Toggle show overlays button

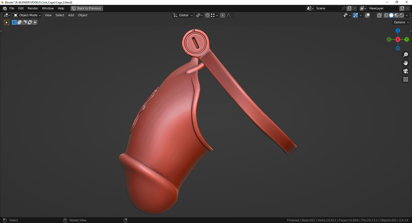point(368,15)
